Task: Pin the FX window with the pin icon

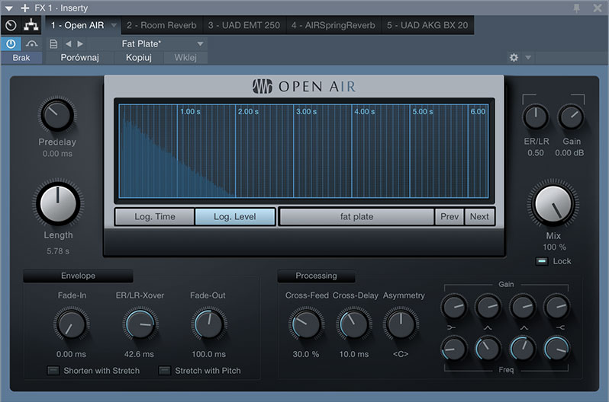Action: (x=577, y=8)
